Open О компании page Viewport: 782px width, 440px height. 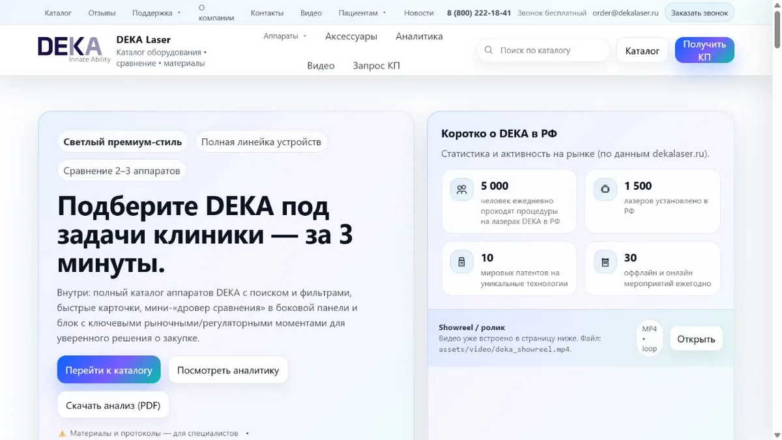click(x=216, y=12)
